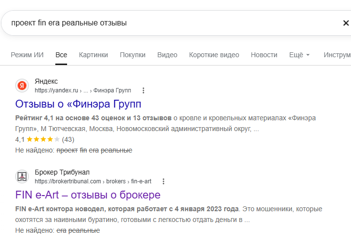
Task: Open the Картинки tab
Action: pyautogui.click(x=94, y=55)
